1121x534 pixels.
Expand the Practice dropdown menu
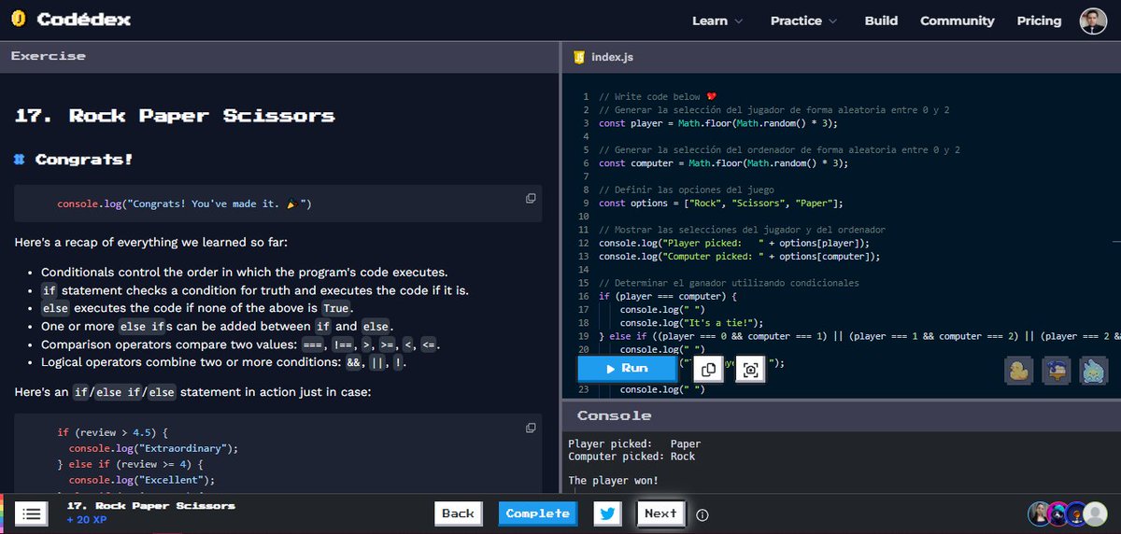coord(803,21)
